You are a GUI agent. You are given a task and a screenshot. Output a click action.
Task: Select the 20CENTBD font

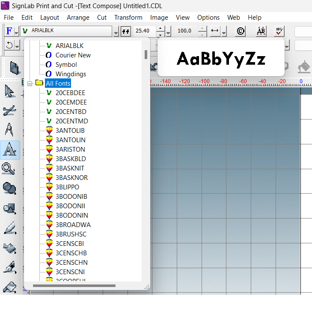coord(71,112)
